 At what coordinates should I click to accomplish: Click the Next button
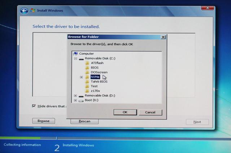tap(197, 122)
